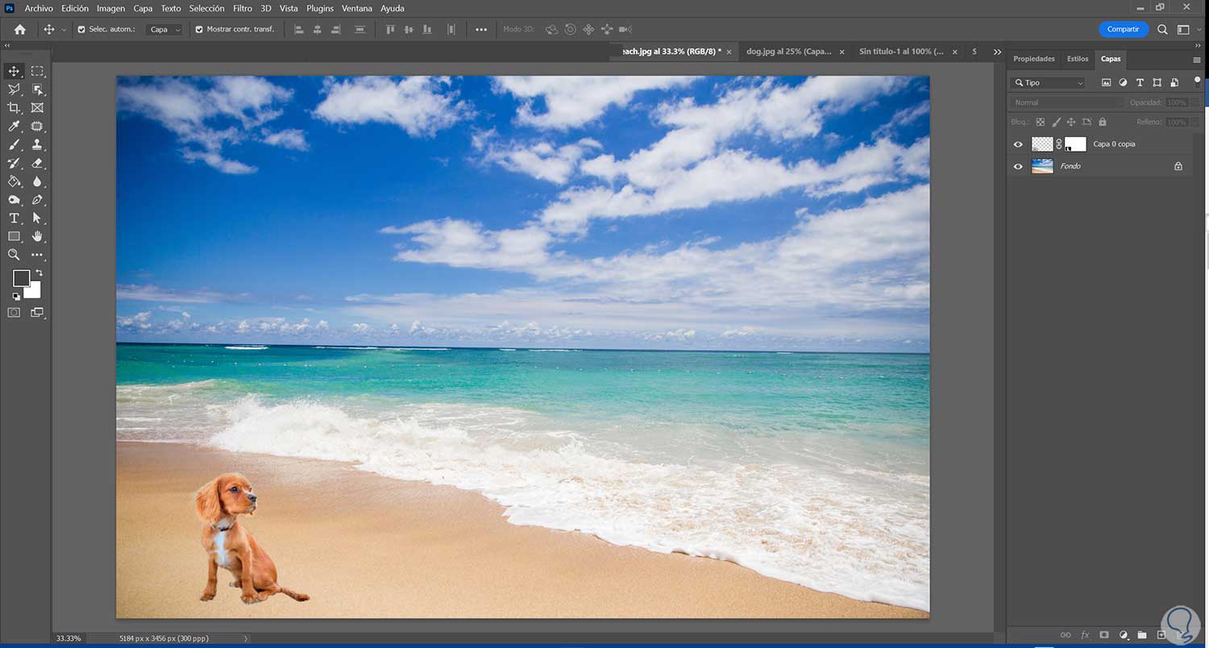Switch to the Estilos tab

(1078, 59)
